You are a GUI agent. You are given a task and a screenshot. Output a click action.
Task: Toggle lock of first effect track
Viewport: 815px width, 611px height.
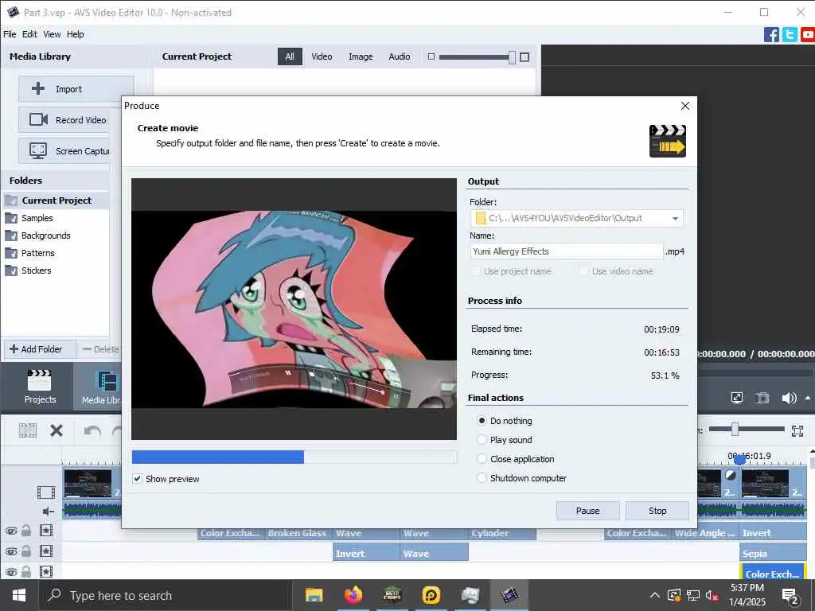point(26,531)
